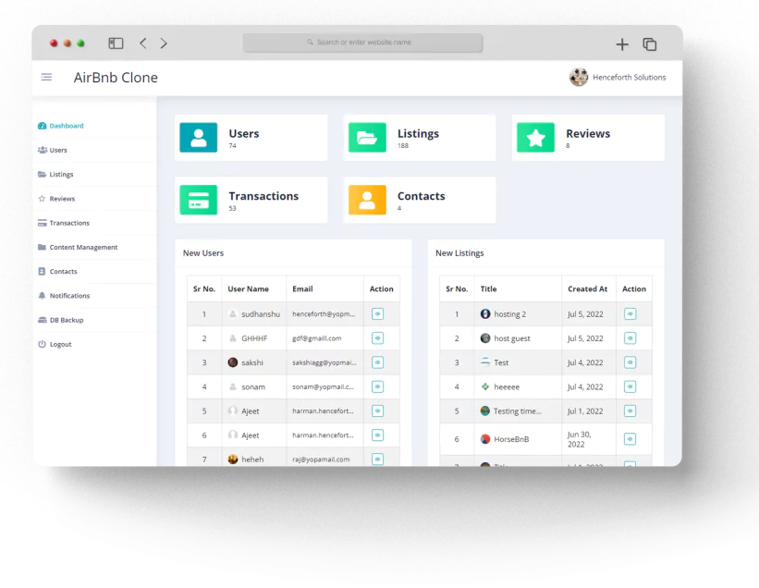
Task: Click the browser search address field
Action: (x=362, y=43)
